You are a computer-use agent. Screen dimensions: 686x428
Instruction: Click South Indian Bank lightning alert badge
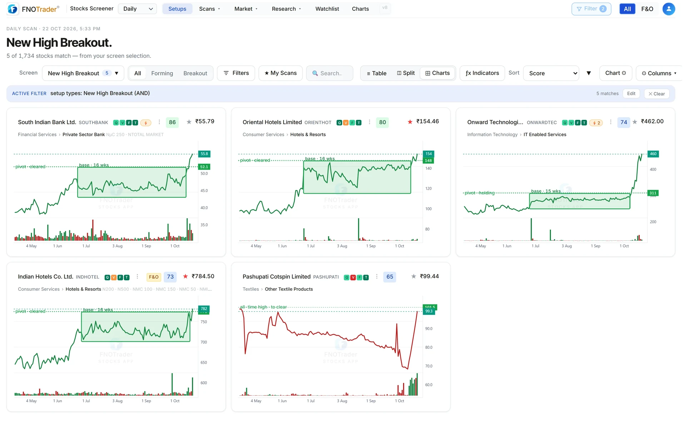point(145,123)
